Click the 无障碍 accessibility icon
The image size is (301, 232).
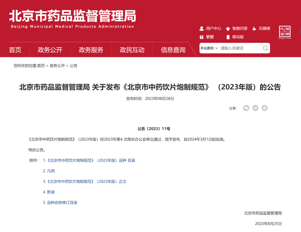254,29
